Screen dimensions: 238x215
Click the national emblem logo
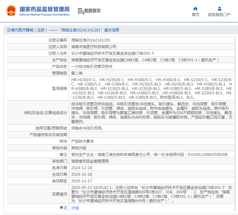tap(11, 10)
